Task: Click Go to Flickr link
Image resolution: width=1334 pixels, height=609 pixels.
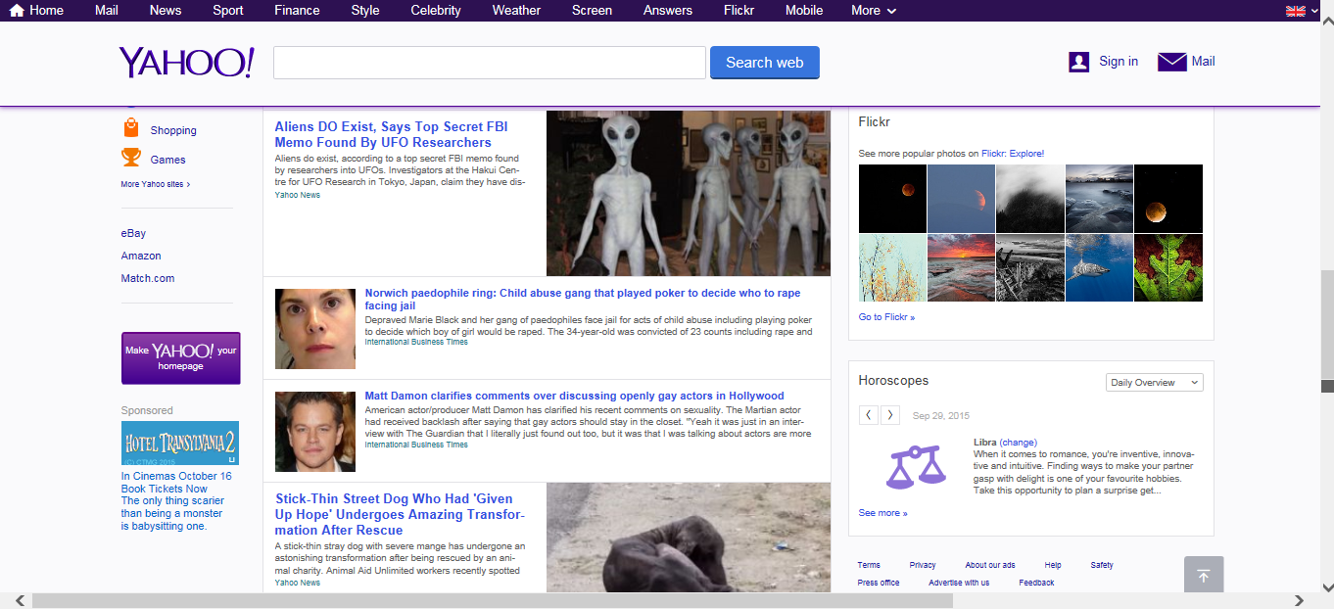Action: tap(886, 317)
